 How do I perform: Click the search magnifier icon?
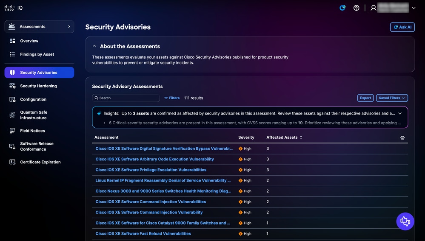click(96, 98)
